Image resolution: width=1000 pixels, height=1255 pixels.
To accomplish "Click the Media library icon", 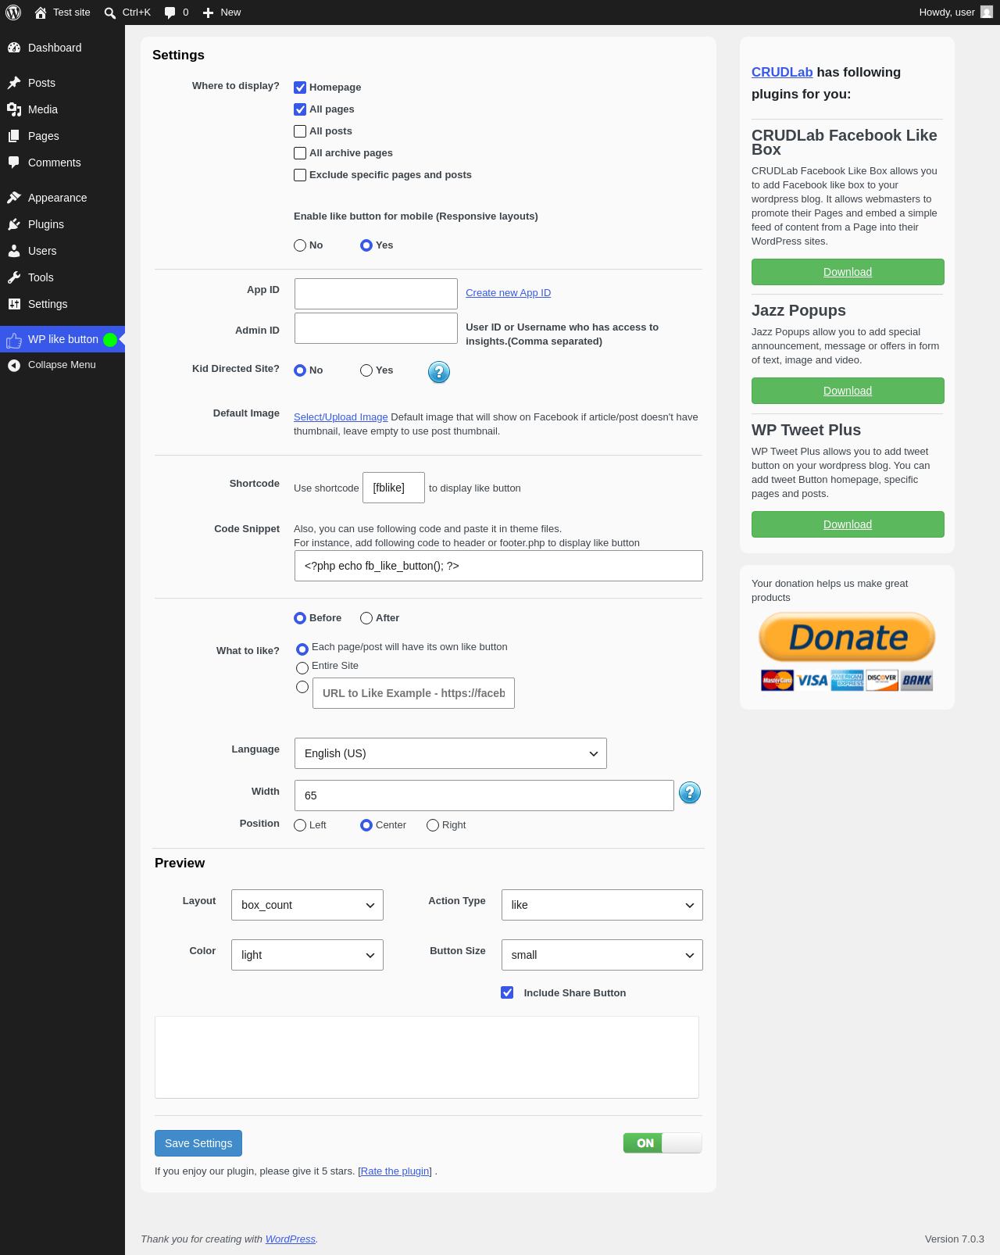I will click(x=14, y=109).
